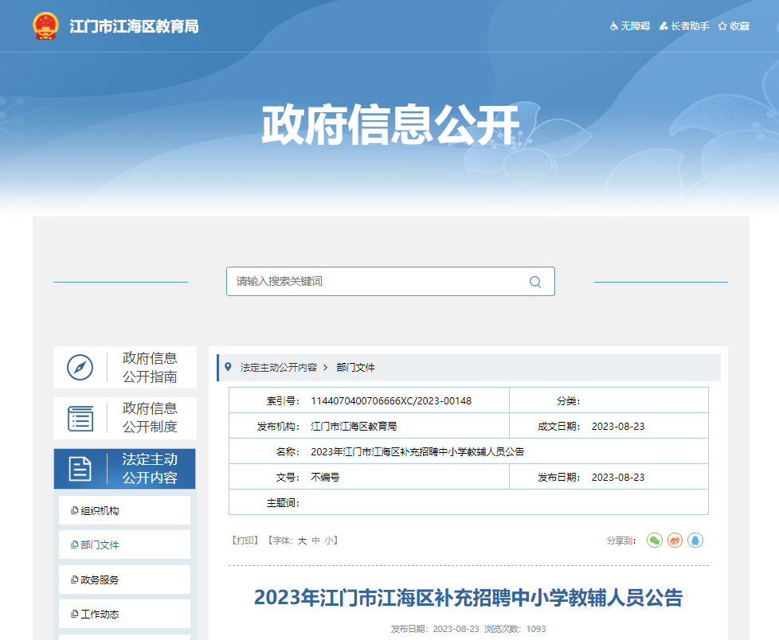Click the list icon for 政府信息公开制度
The height and width of the screenshot is (640, 779).
pyautogui.click(x=80, y=418)
